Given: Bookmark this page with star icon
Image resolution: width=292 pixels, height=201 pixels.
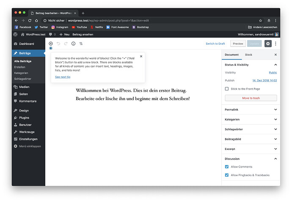Looking at the screenshot, I should [x=260, y=20].
